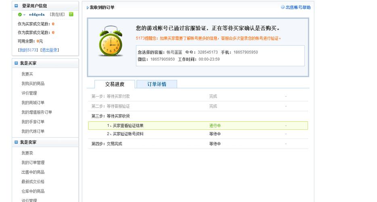Select the 出售中的商品 sidebar item
Image resolution: width=377 pixels, height=202 pixels.
[x=33, y=173]
